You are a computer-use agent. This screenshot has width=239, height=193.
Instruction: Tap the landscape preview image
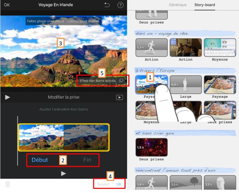click(64, 51)
